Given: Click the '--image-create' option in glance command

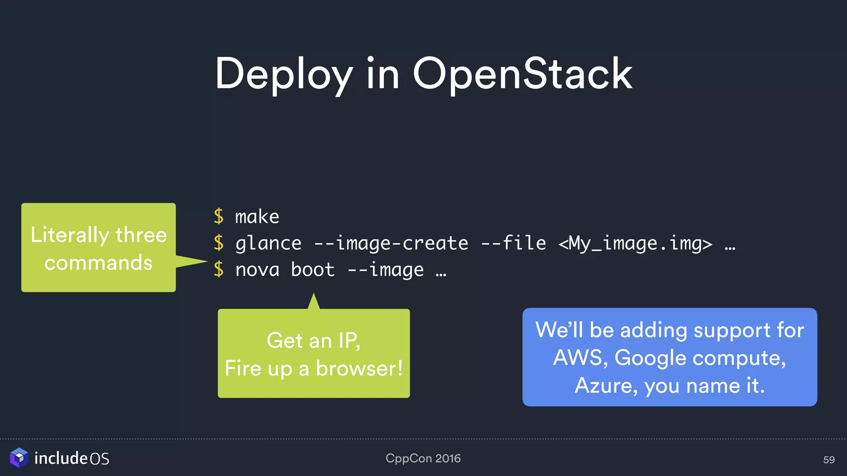Looking at the screenshot, I should [x=391, y=243].
